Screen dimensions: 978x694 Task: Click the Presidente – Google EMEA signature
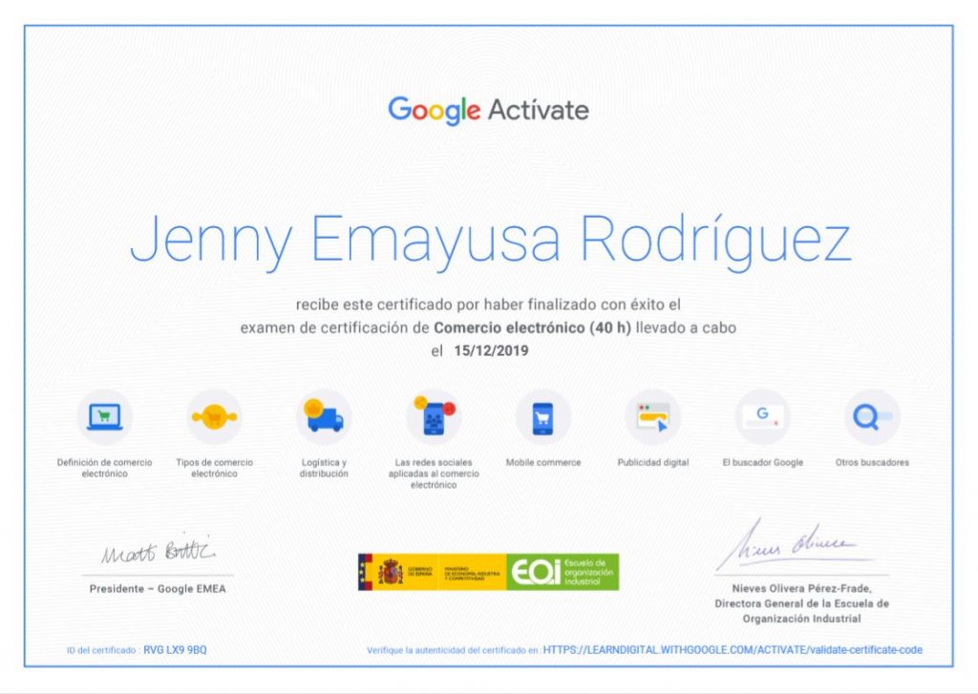159,553
